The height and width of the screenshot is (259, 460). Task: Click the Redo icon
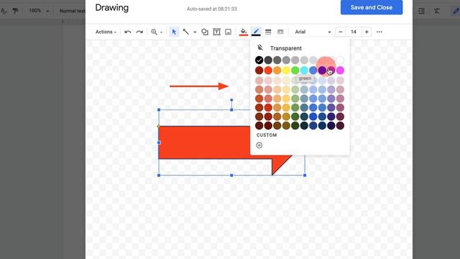pyautogui.click(x=139, y=32)
